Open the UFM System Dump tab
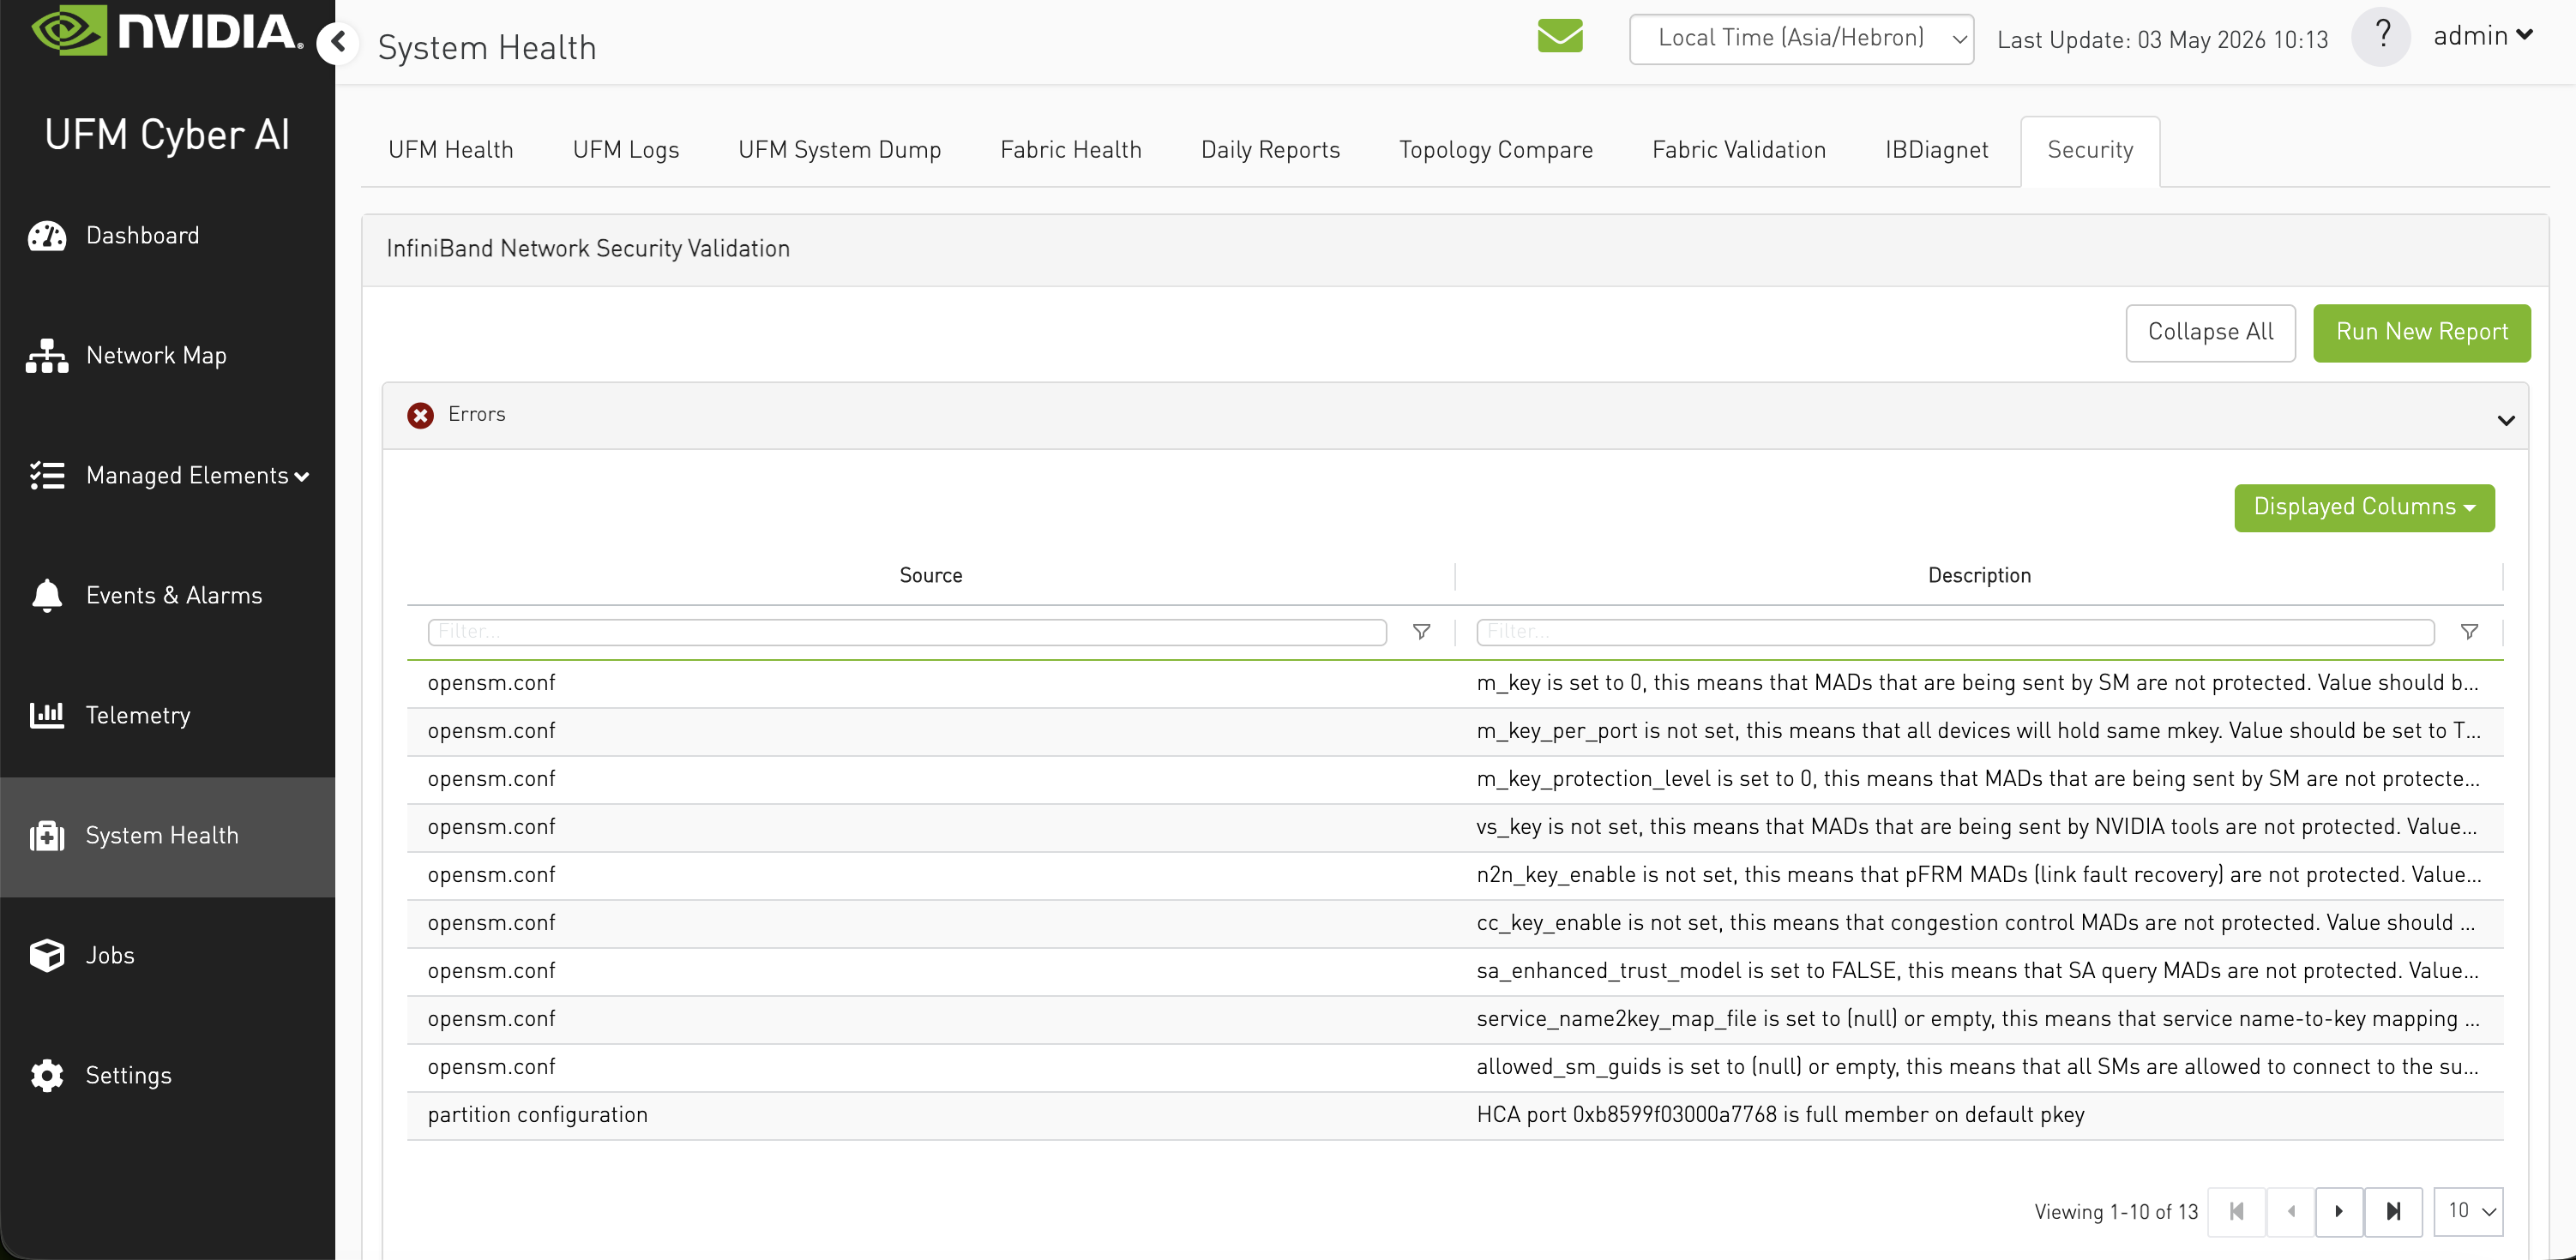 click(x=839, y=150)
